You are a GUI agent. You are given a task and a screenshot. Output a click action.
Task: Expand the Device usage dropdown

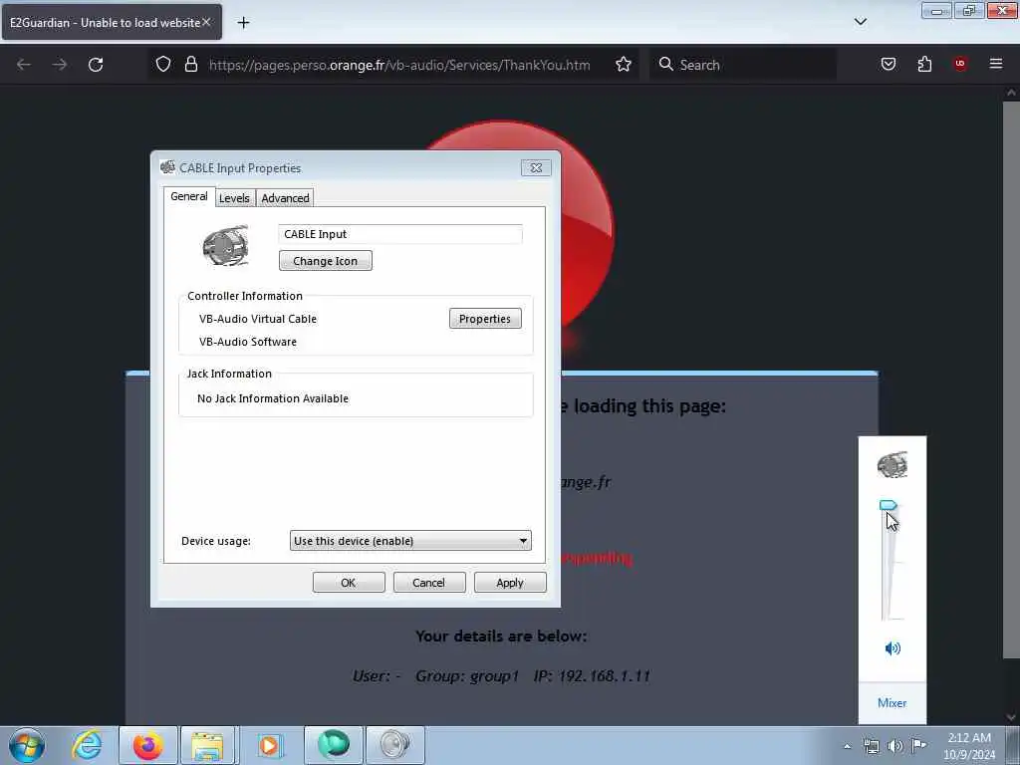click(x=410, y=541)
